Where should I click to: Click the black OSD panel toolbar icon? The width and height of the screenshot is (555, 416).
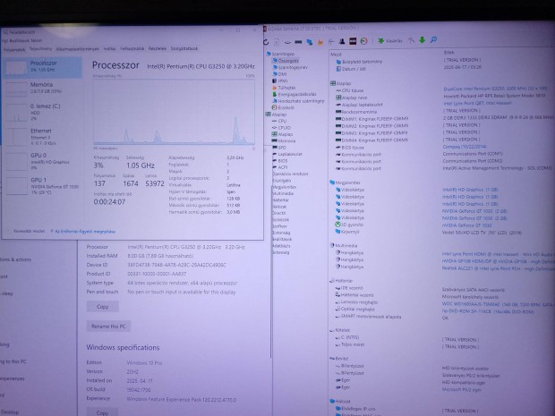(353, 41)
